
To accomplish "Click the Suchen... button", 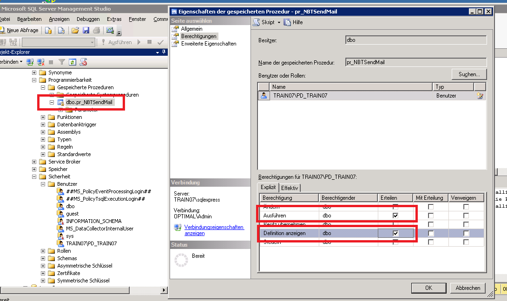I will (469, 74).
